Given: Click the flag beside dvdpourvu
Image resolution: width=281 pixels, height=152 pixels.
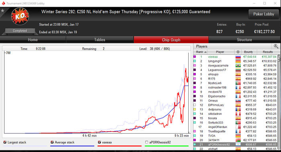Looking at the screenshot, I should pyautogui.click(x=238, y=110).
